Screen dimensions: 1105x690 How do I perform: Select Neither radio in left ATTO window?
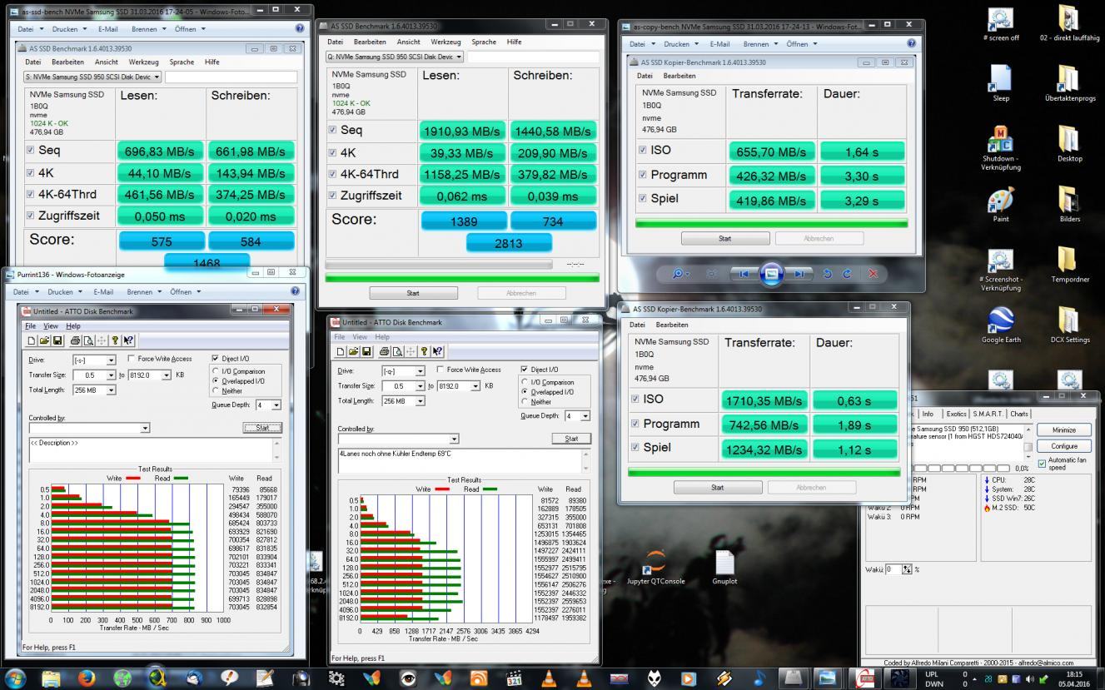pyautogui.click(x=217, y=390)
